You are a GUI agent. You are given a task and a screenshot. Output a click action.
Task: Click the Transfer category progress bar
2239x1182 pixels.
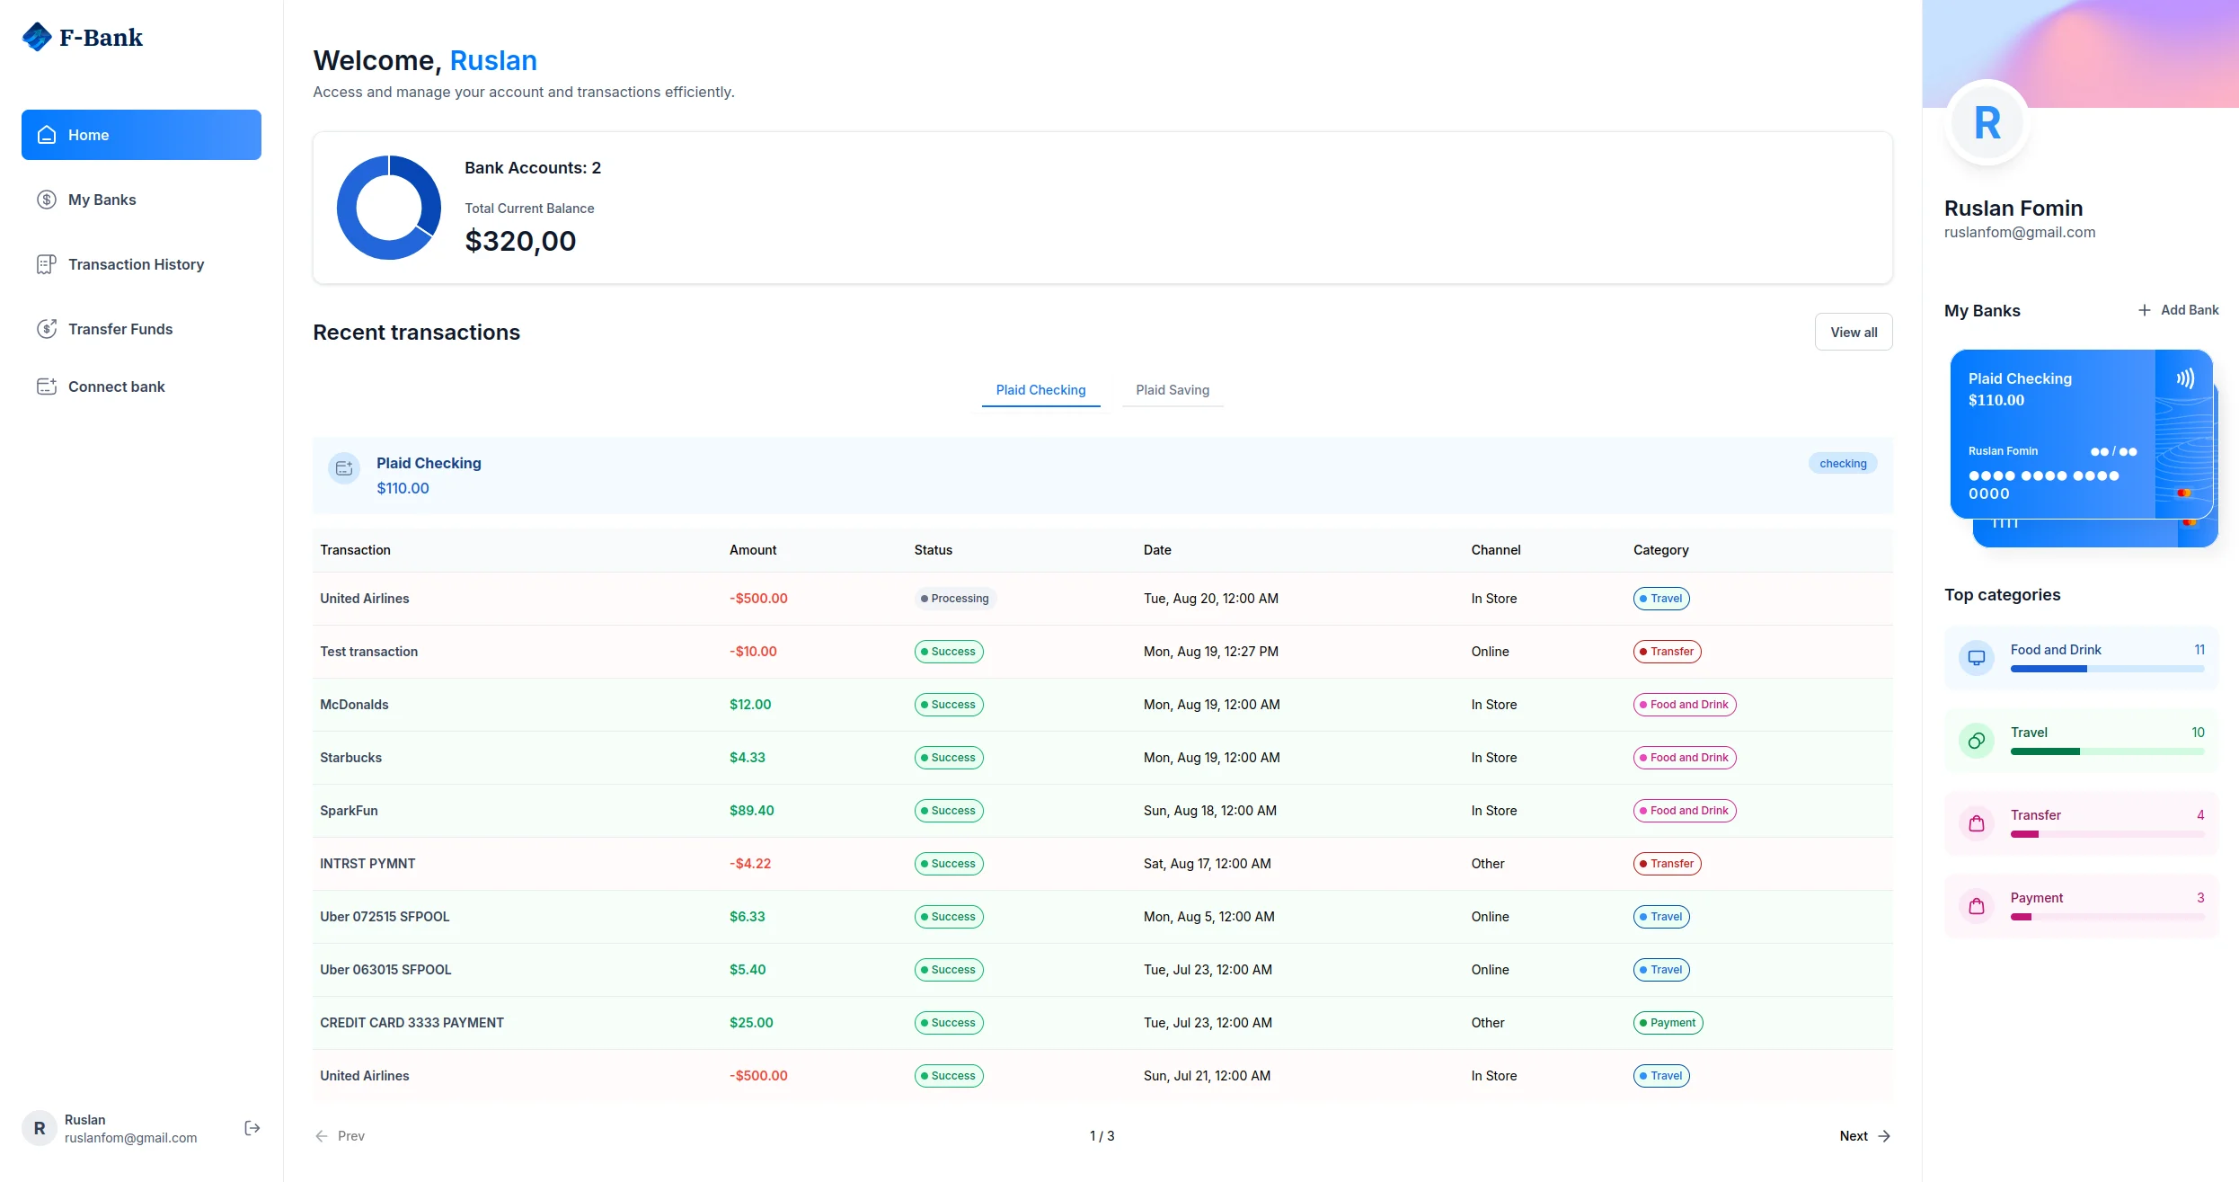coord(2106,834)
